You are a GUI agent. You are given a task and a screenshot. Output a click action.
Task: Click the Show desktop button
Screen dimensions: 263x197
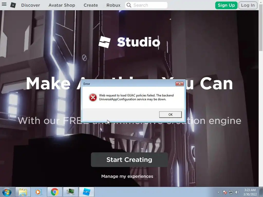tap(261, 192)
